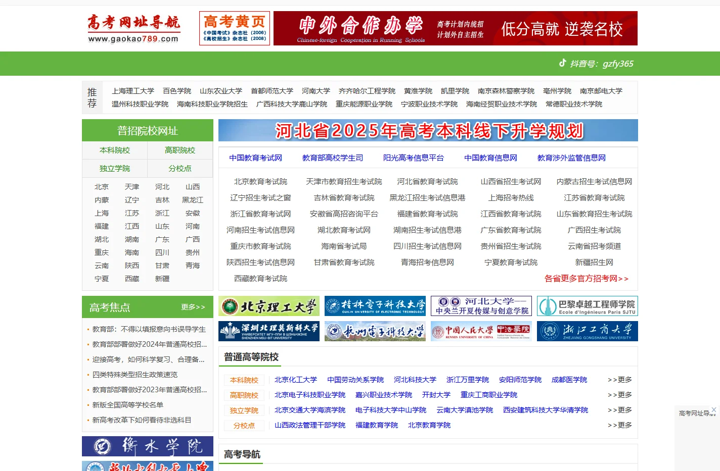Open 巴黎卓越工程师学院 banner
This screenshot has width=720, height=471.
[588, 306]
